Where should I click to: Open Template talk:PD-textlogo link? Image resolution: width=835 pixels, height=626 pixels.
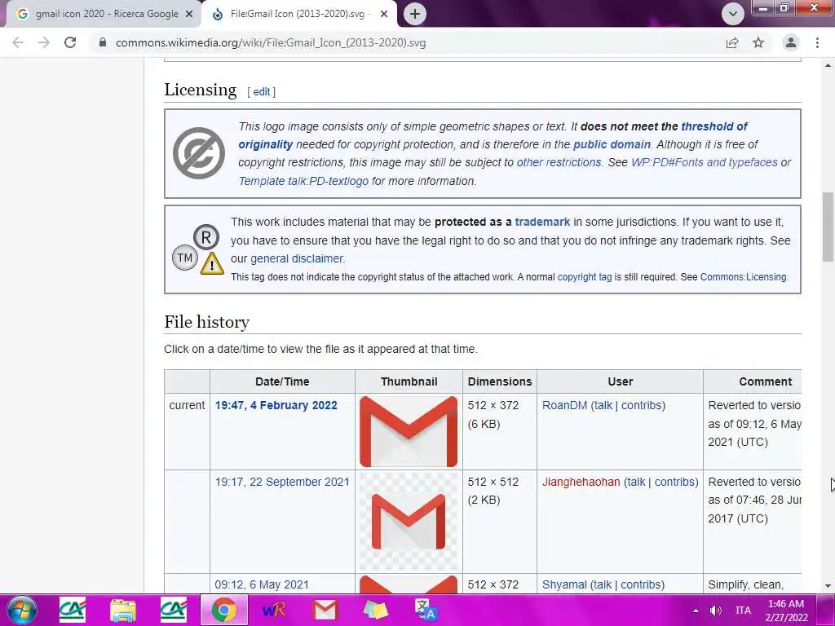303,181
